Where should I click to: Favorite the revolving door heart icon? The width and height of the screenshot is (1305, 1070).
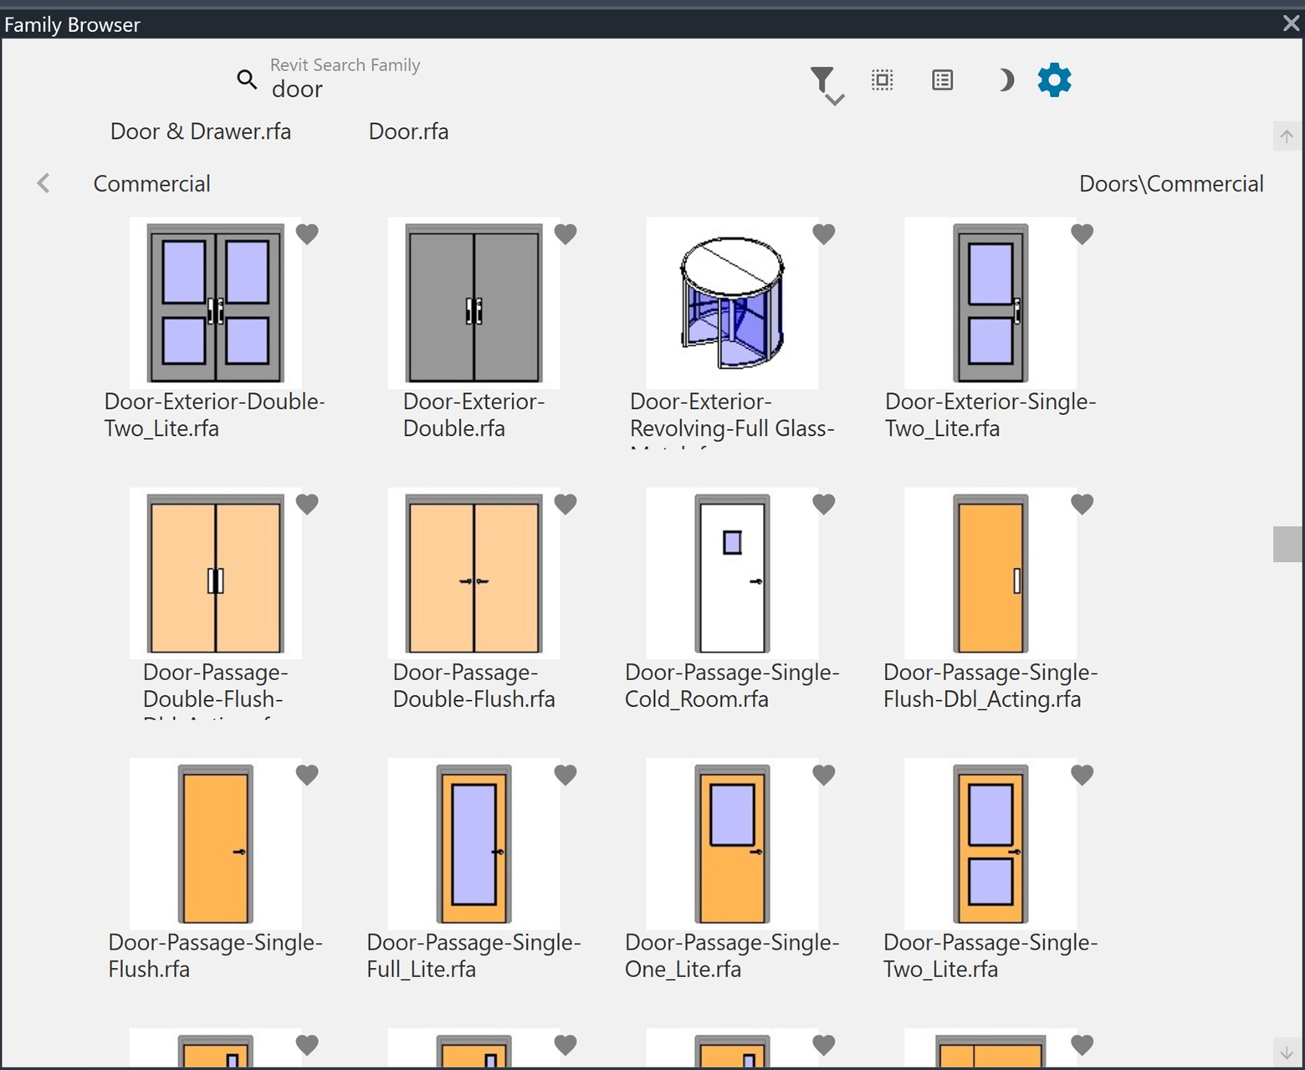point(824,234)
